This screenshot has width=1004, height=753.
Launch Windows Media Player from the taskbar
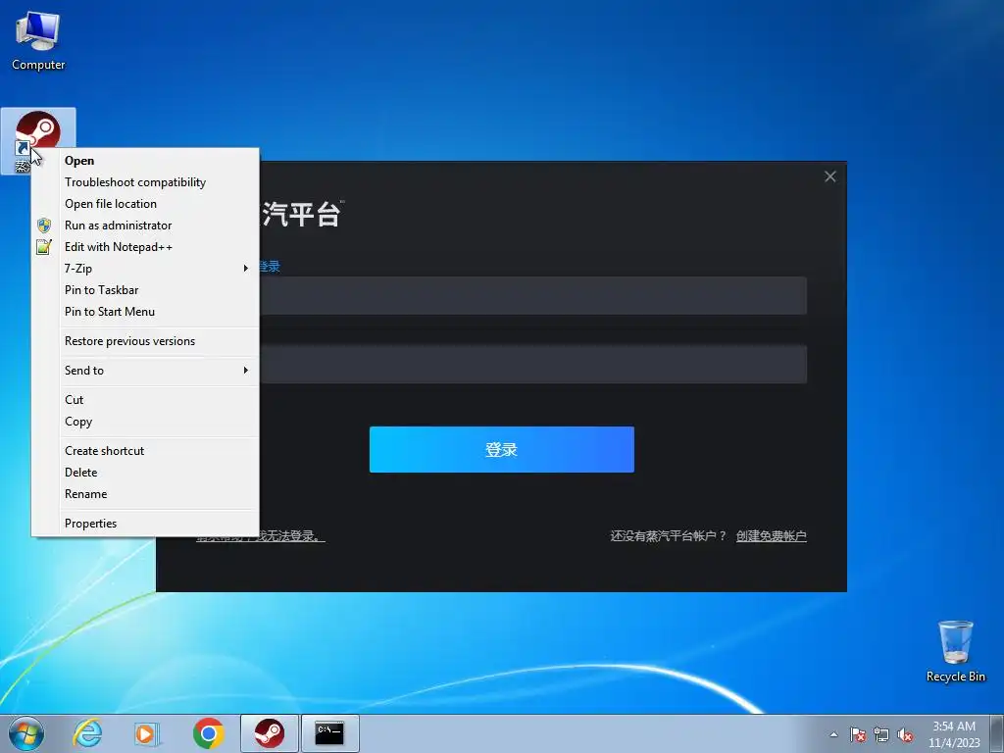point(147,733)
